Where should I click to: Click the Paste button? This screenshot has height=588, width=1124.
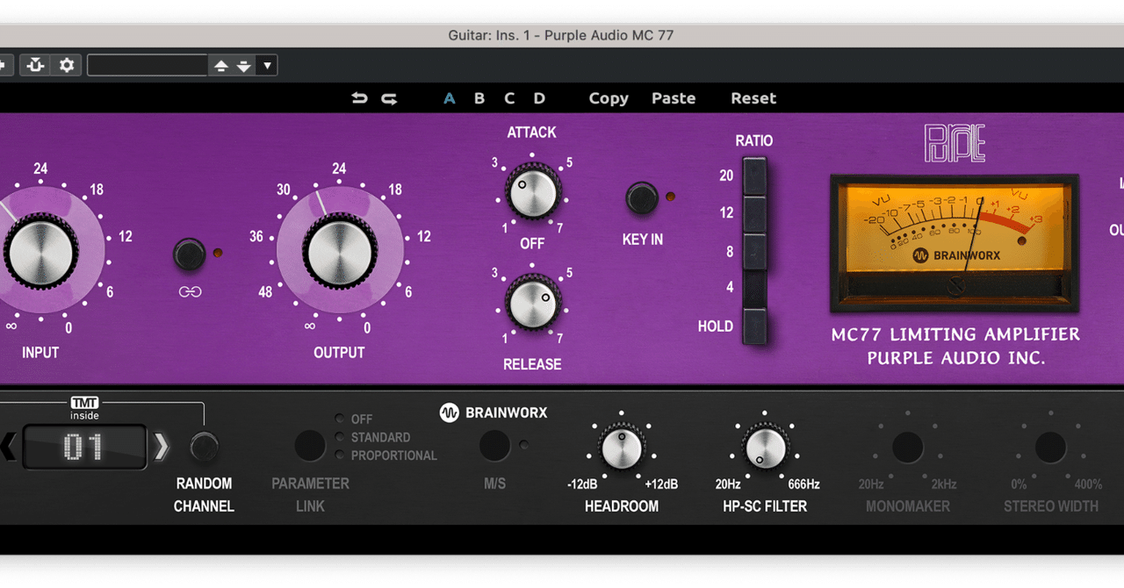point(674,98)
